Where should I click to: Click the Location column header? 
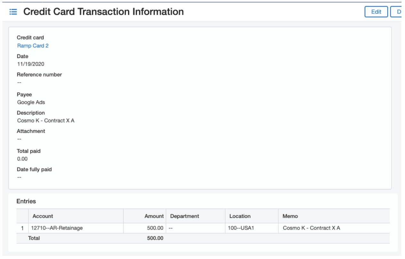tap(252, 216)
